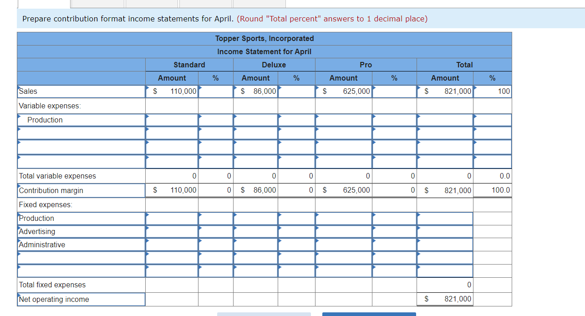
Task: Click the instruction text about contribution format statements
Action: (x=225, y=19)
